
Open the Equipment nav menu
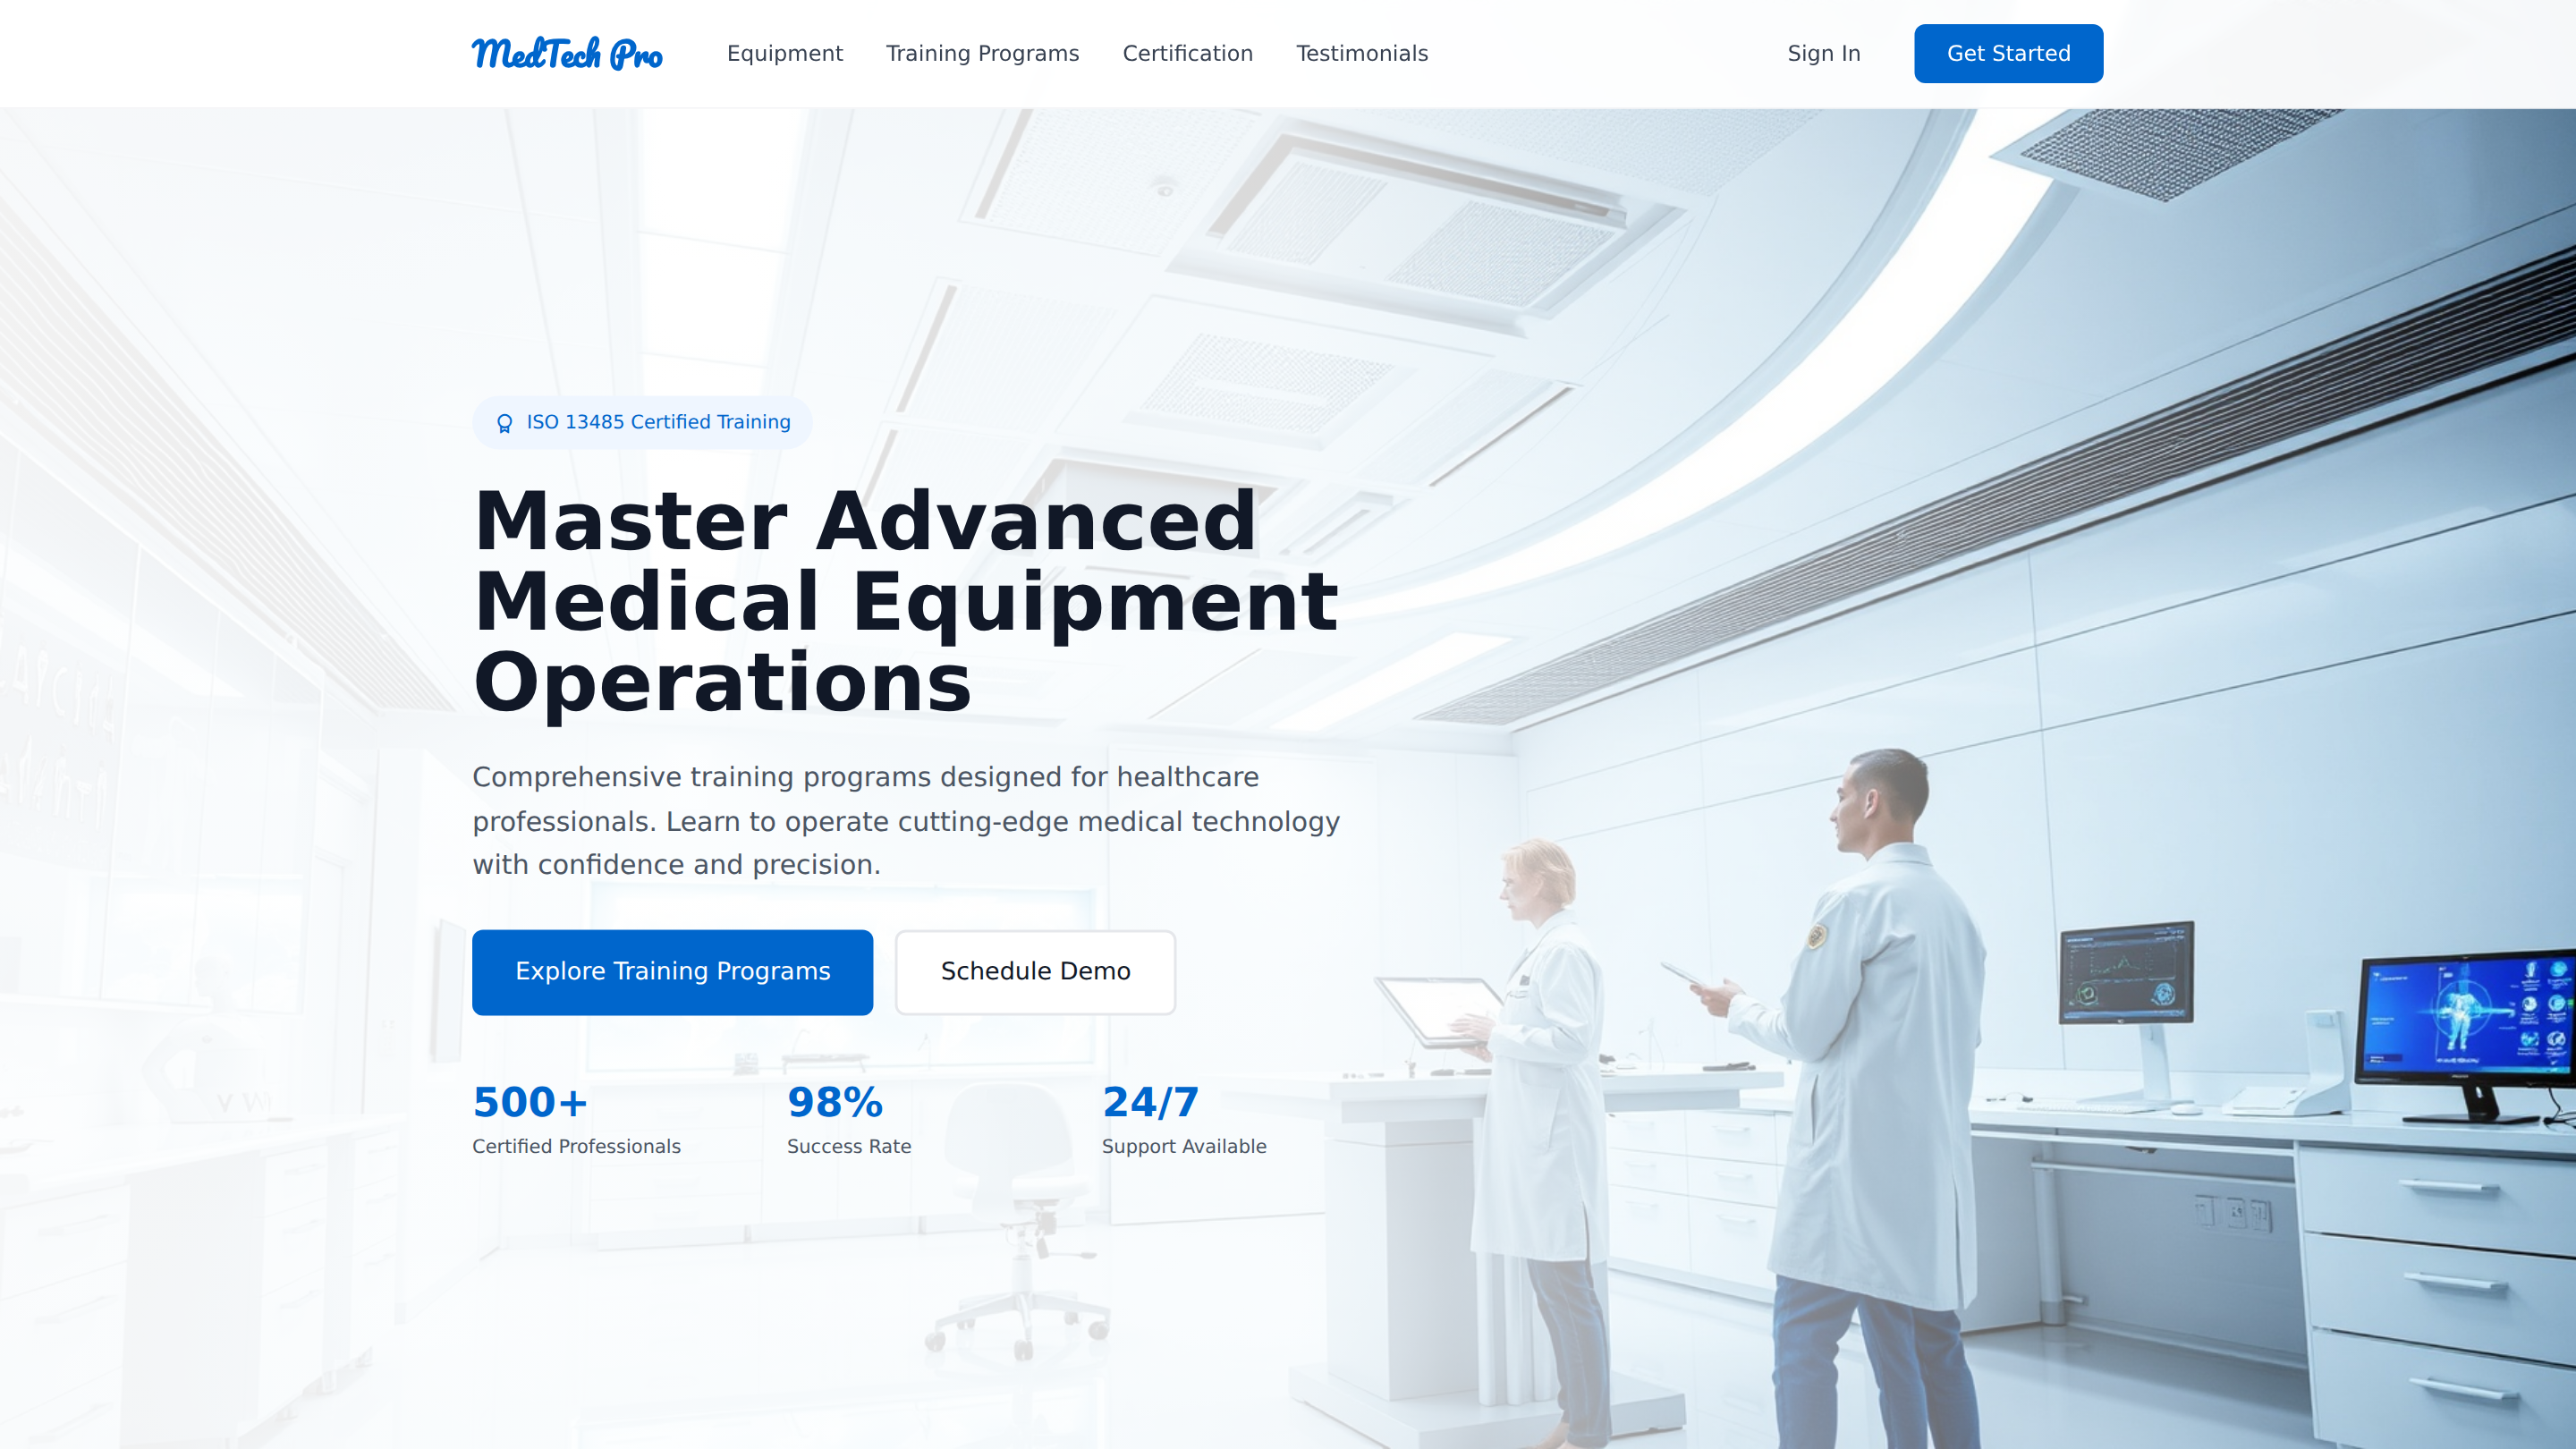(x=784, y=53)
